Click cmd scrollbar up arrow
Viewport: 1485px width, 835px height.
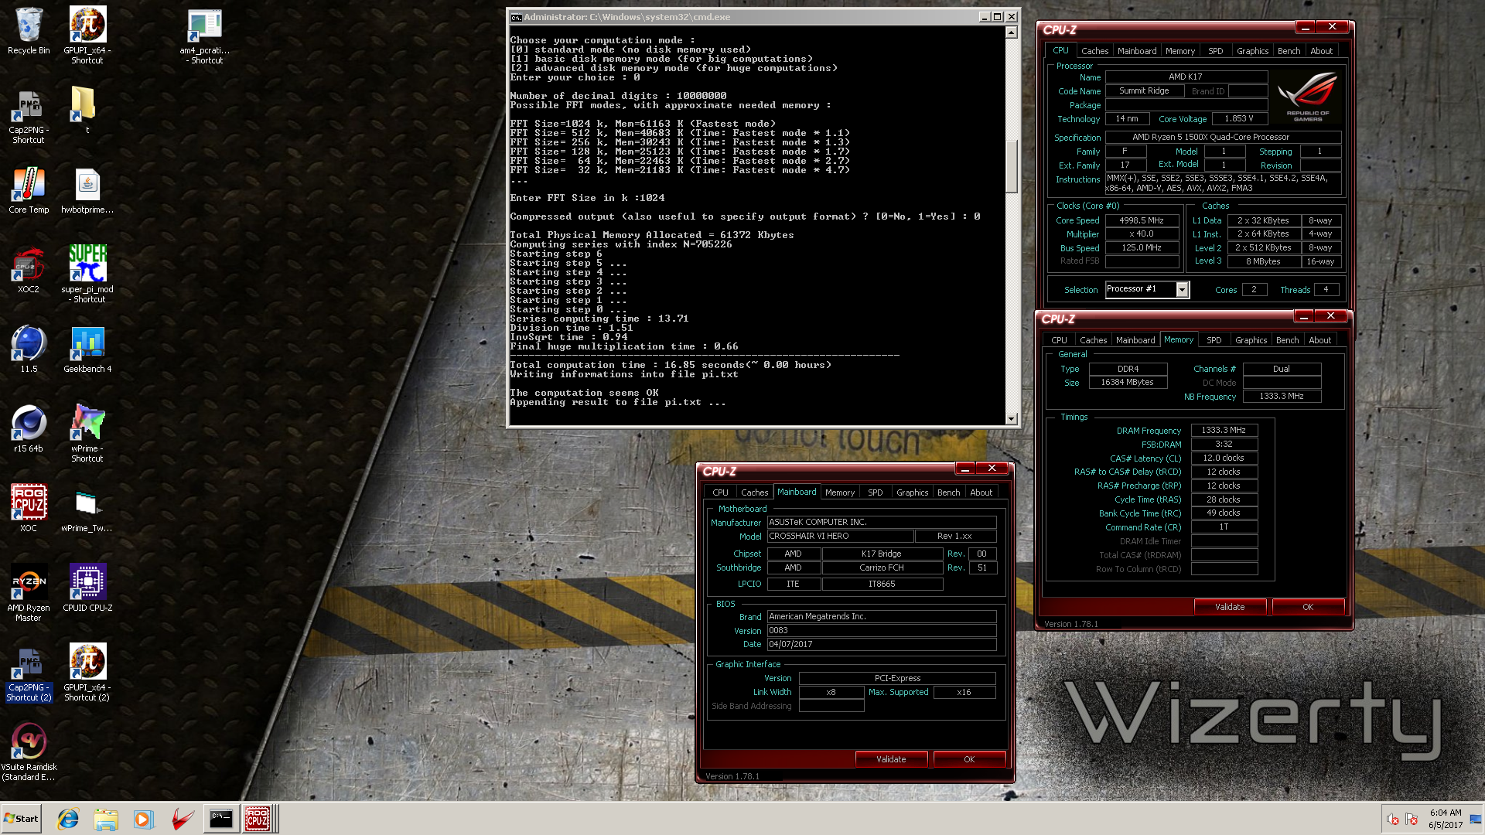[1011, 32]
